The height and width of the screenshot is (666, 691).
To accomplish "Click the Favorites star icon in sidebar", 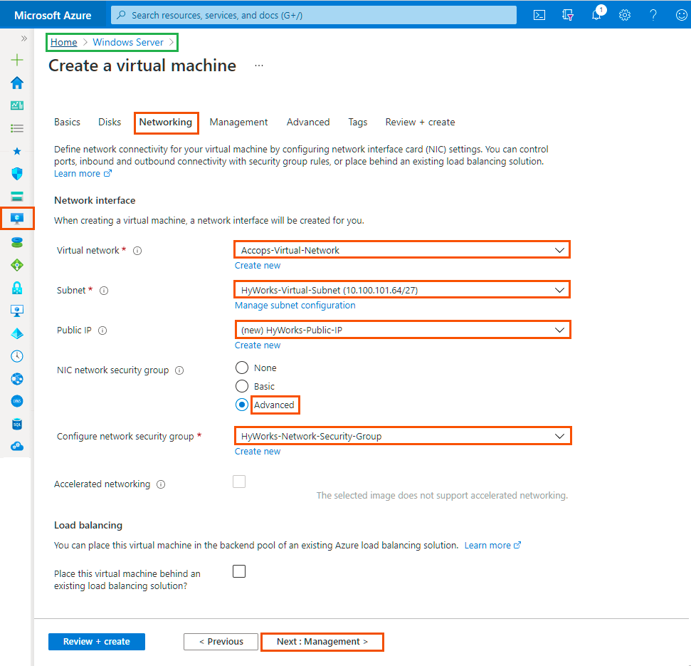I will tap(17, 151).
